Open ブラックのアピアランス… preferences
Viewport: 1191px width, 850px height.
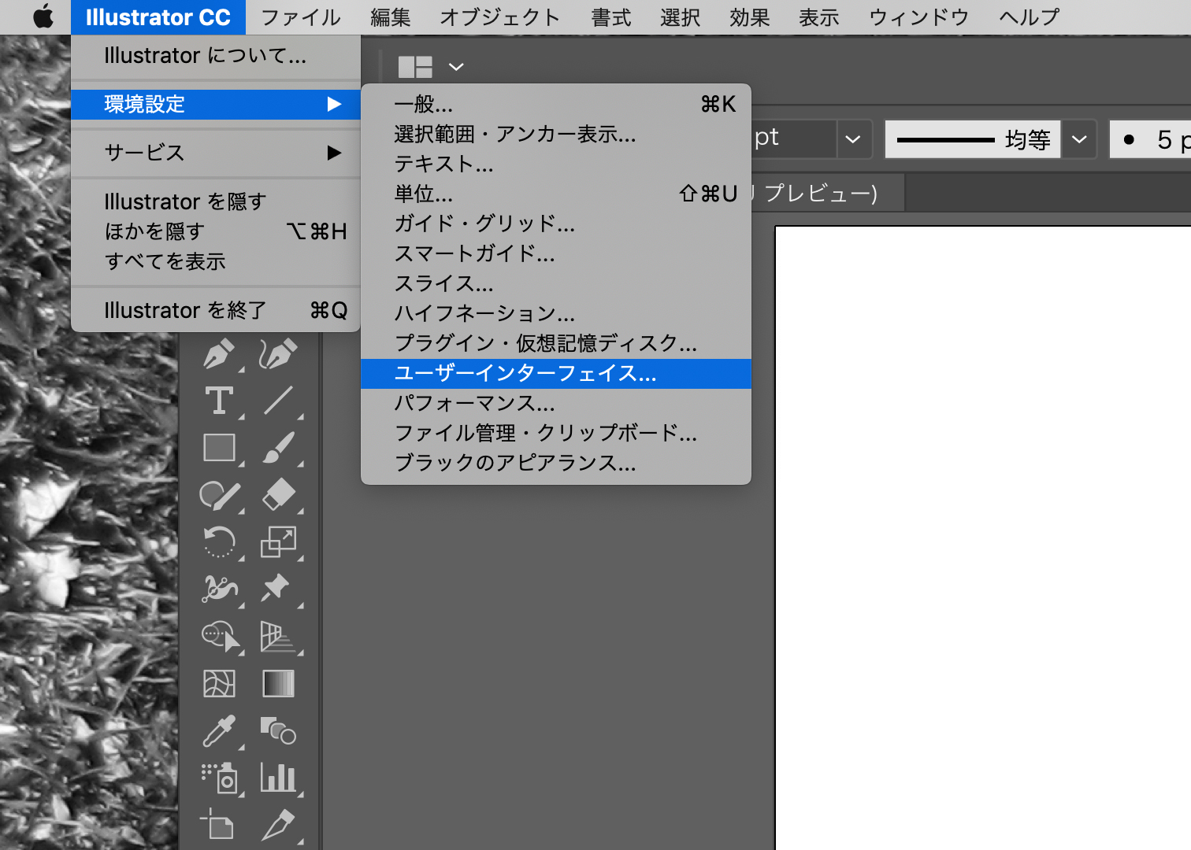click(556, 463)
